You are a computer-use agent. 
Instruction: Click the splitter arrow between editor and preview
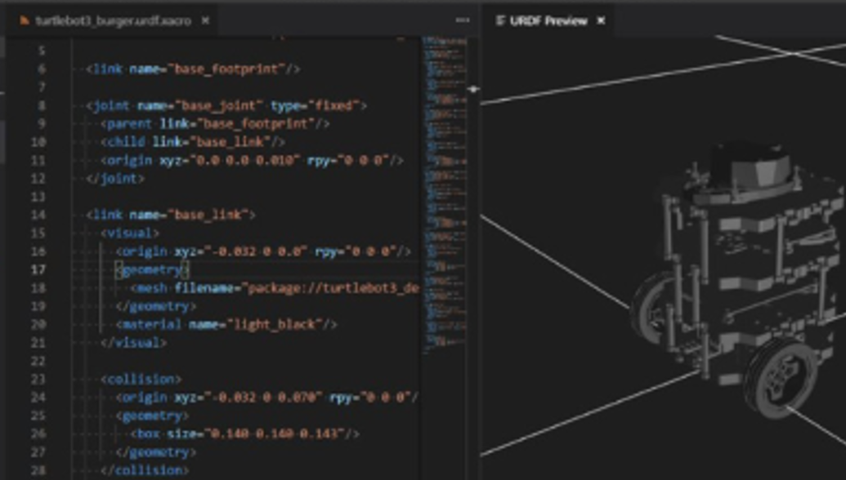tap(473, 89)
